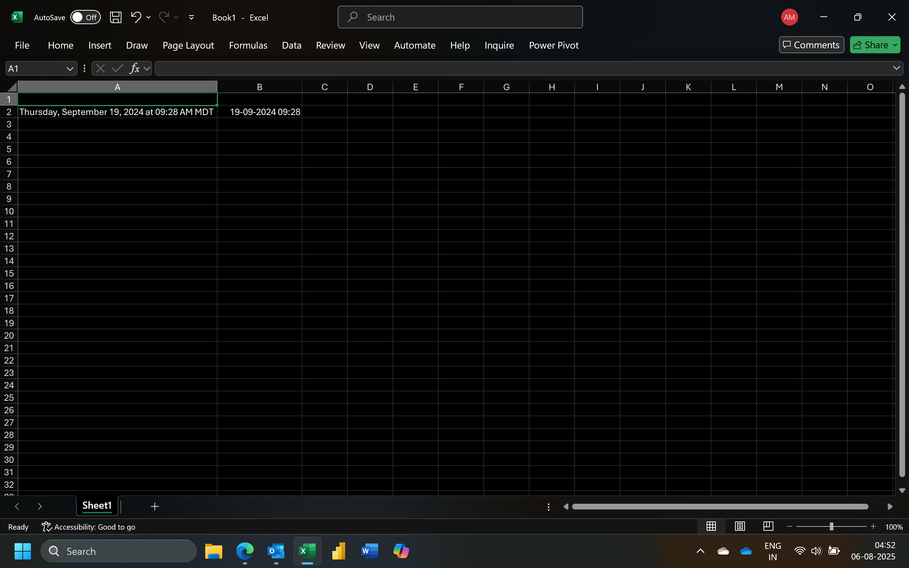
Task: Open the Comments panel
Action: pos(811,44)
